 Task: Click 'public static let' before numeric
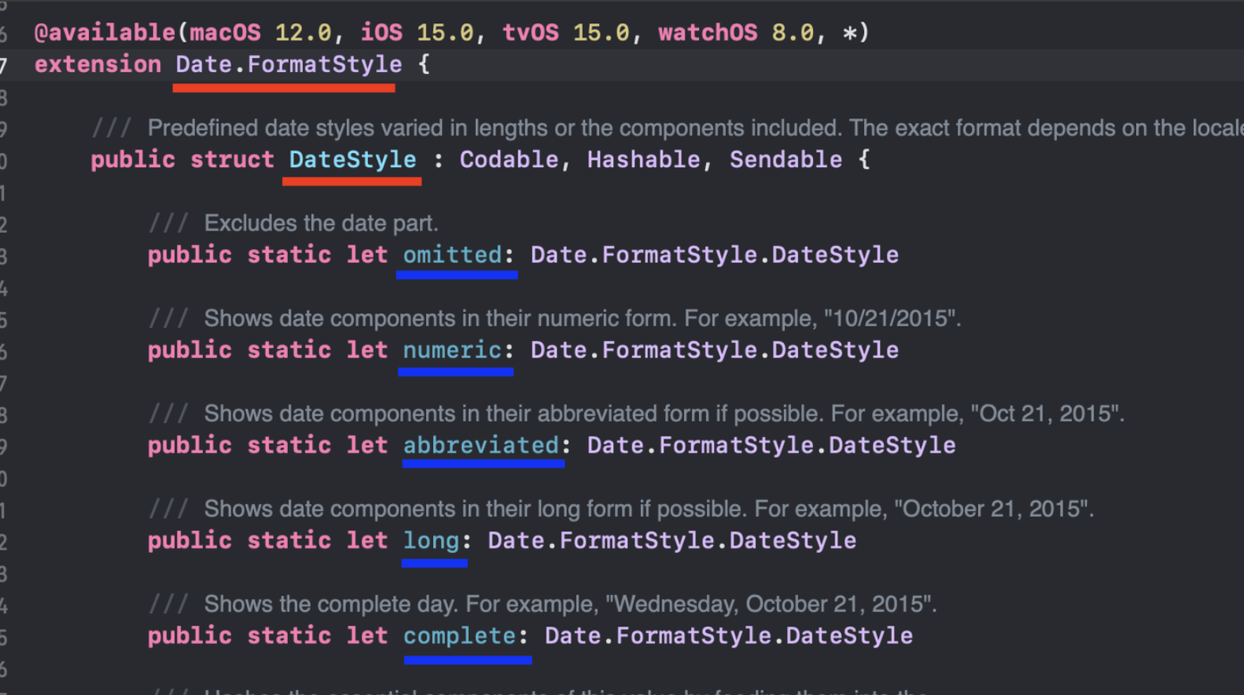(267, 350)
